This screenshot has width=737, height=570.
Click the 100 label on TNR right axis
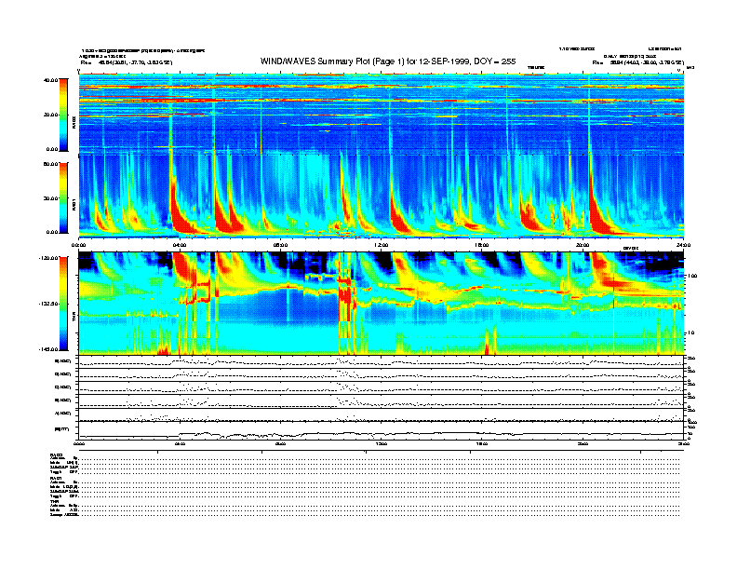(x=693, y=276)
